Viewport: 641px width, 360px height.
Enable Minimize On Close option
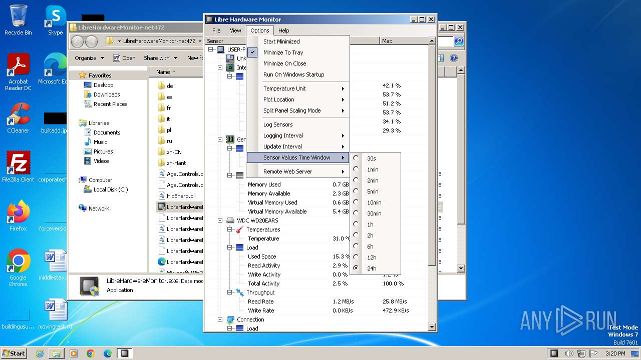tap(298, 63)
